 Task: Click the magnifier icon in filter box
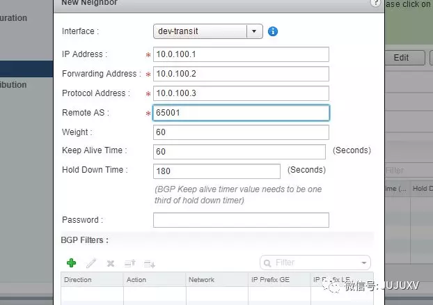[x=267, y=263]
